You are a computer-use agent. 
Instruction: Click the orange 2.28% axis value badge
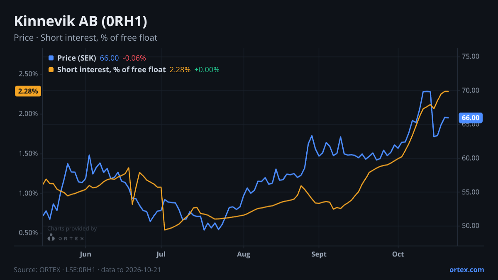[x=28, y=91]
